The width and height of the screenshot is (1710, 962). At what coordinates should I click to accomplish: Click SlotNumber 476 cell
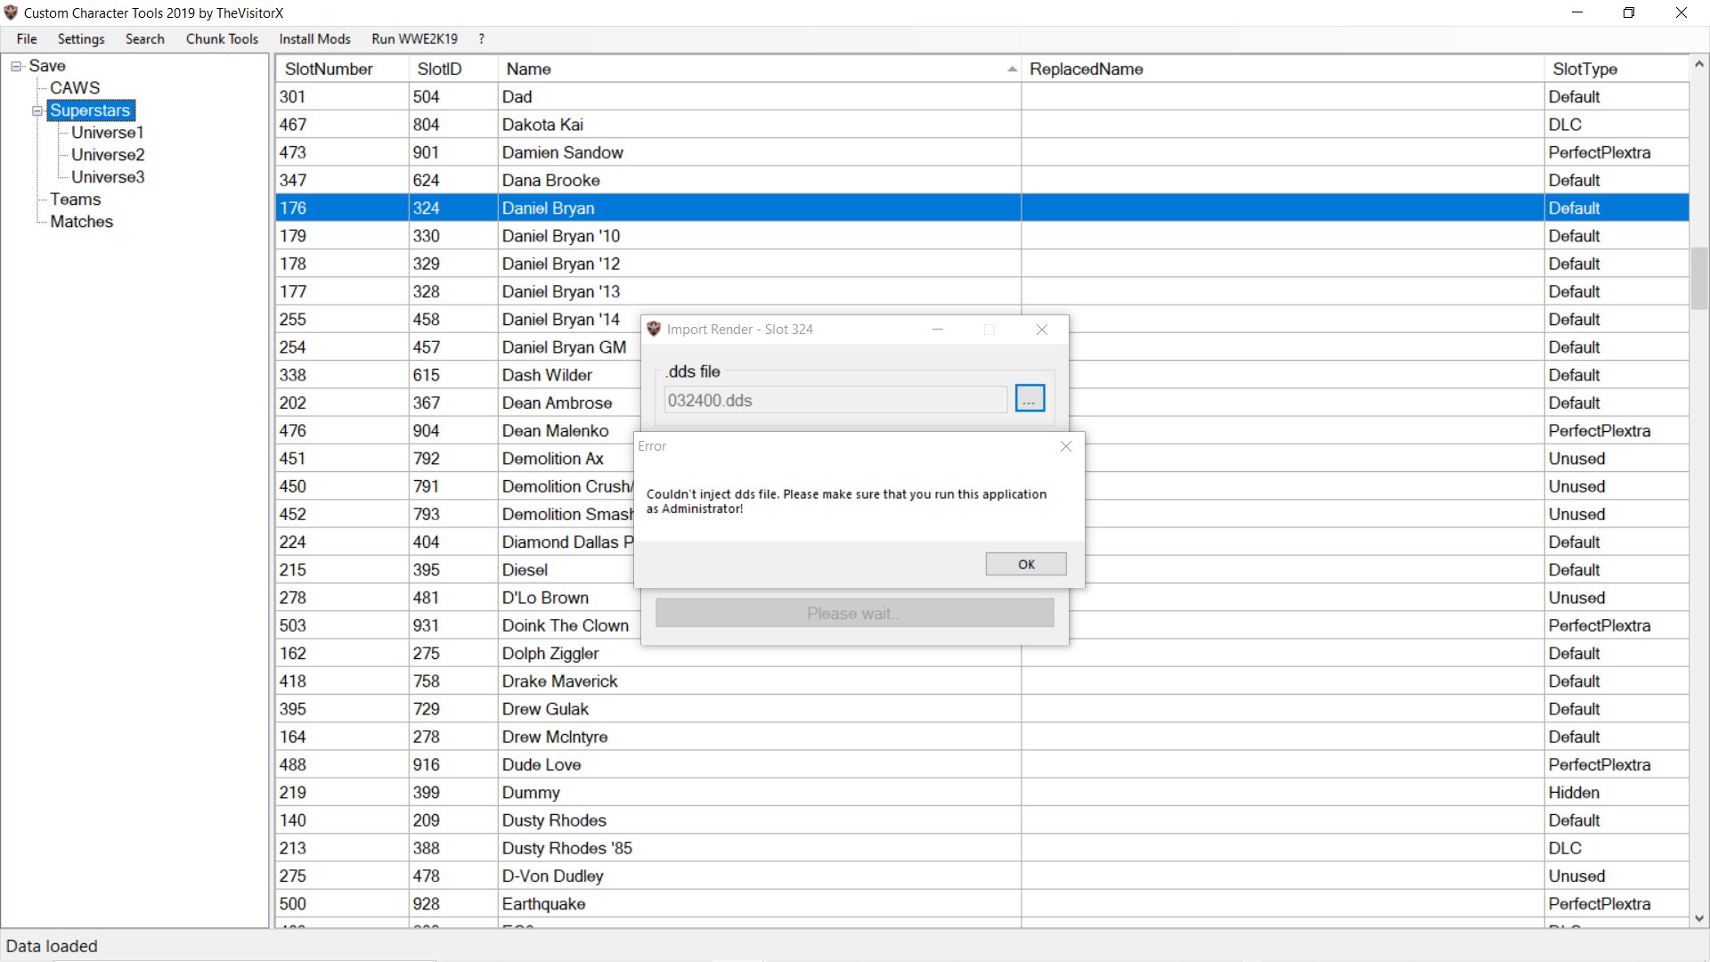click(342, 430)
